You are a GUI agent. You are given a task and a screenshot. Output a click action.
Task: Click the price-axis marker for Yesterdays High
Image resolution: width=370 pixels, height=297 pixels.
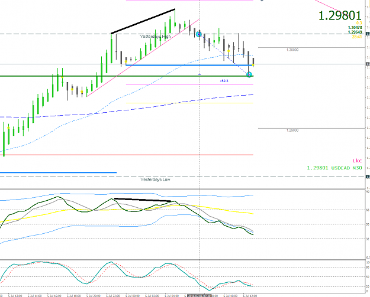coord(368,34)
